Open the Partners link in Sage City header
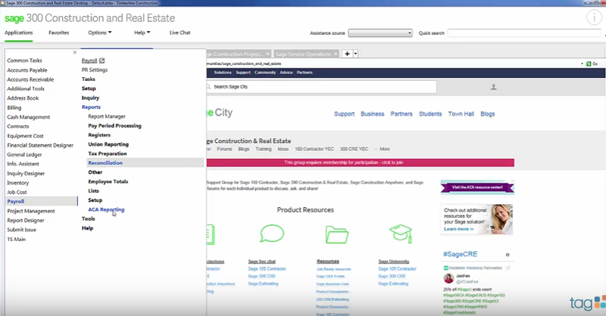606x316 pixels. [401, 114]
